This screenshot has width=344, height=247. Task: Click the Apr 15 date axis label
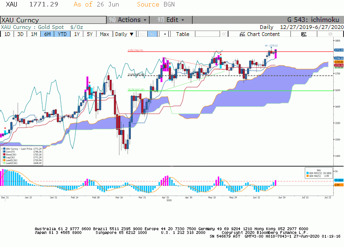click(165, 198)
